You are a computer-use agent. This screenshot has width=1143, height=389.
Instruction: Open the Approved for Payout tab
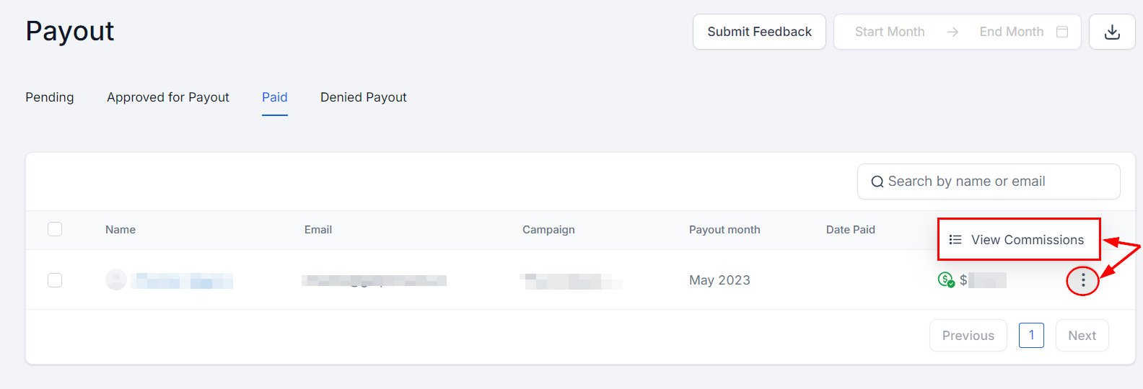(168, 97)
